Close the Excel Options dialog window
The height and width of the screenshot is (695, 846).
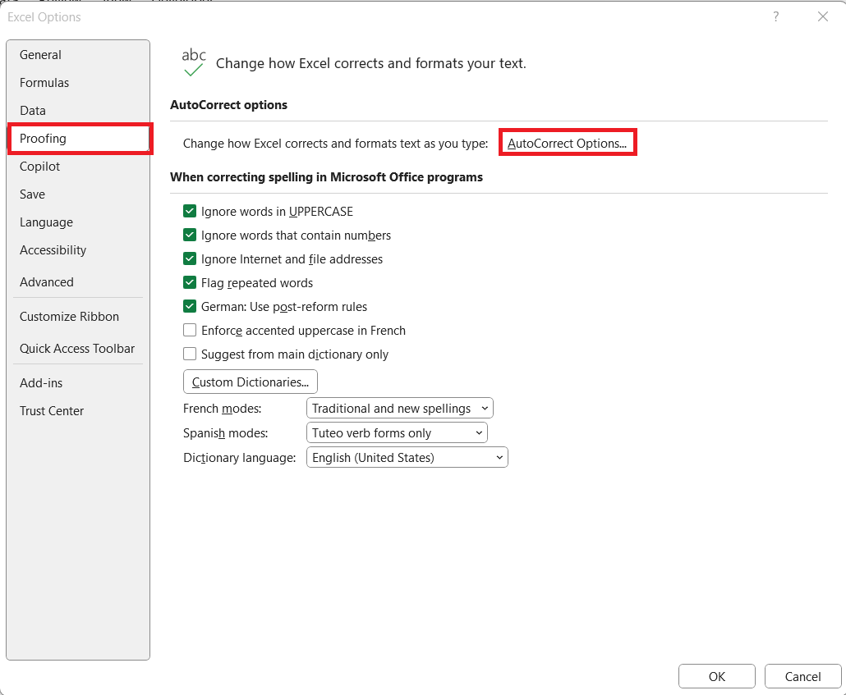pyautogui.click(x=823, y=16)
